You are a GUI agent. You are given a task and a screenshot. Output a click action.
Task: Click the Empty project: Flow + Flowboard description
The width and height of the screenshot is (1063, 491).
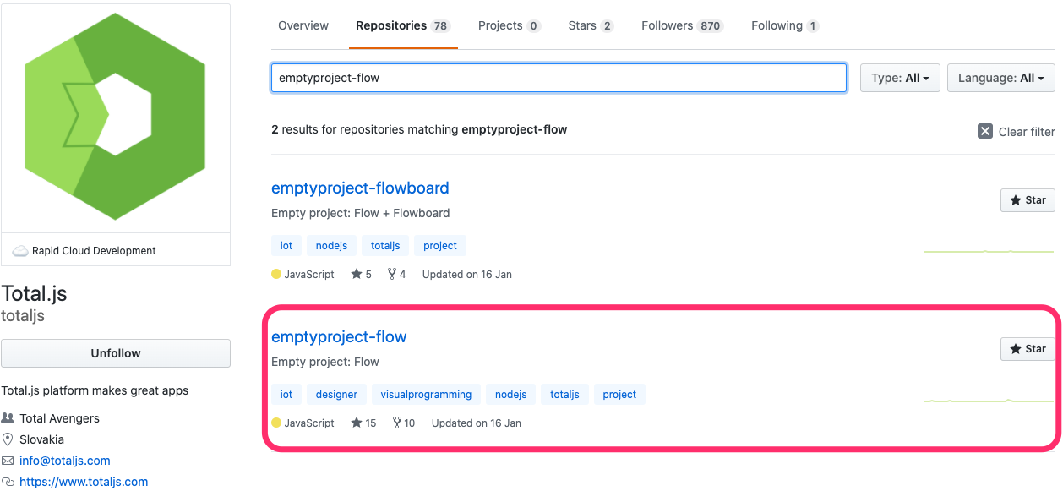click(x=361, y=213)
